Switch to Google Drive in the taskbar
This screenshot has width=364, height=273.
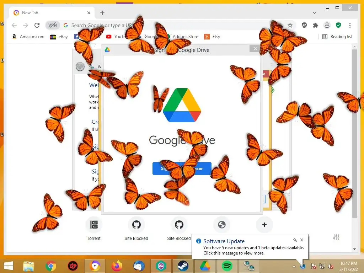point(205,266)
